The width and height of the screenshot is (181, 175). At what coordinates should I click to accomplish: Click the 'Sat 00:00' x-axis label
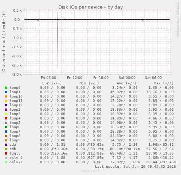click(127, 78)
